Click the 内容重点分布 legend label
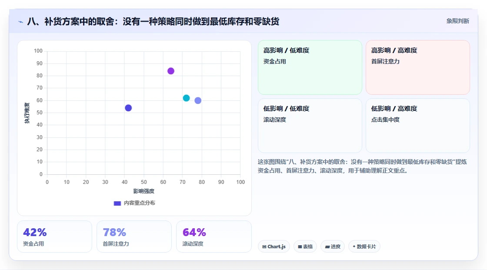 click(x=140, y=203)
